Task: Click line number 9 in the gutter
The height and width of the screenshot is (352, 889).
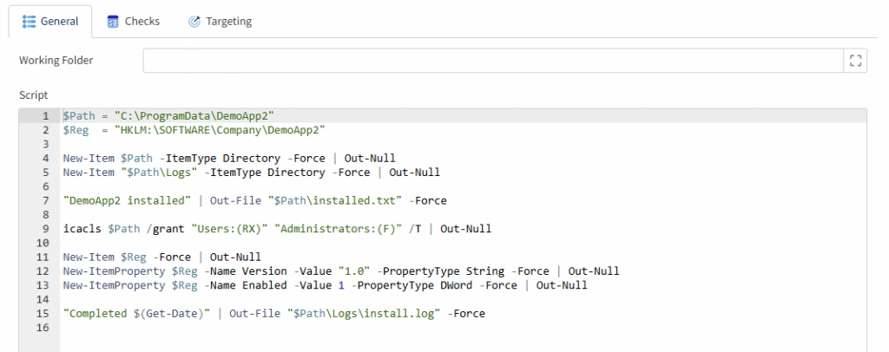Action: [46, 229]
